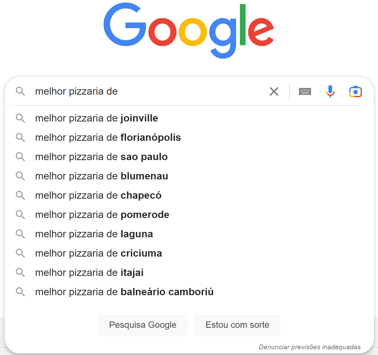
Task: Click the magnifying glass inside the search bar
Action: coord(20,91)
